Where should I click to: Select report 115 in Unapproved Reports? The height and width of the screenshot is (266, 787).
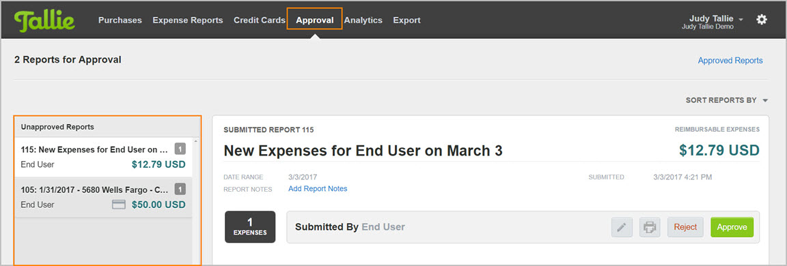[103, 157]
